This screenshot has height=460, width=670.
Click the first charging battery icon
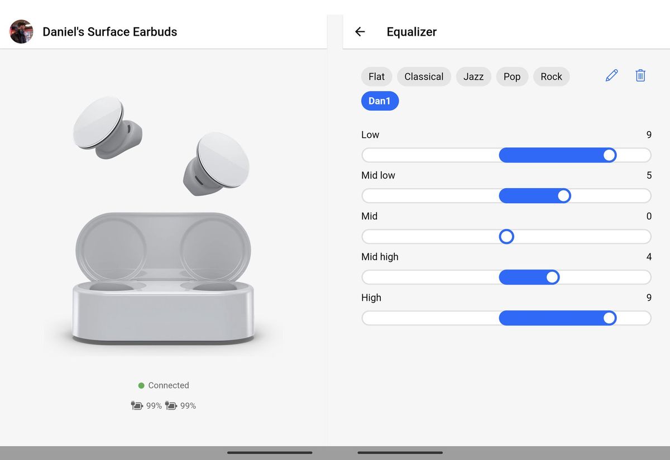click(137, 406)
